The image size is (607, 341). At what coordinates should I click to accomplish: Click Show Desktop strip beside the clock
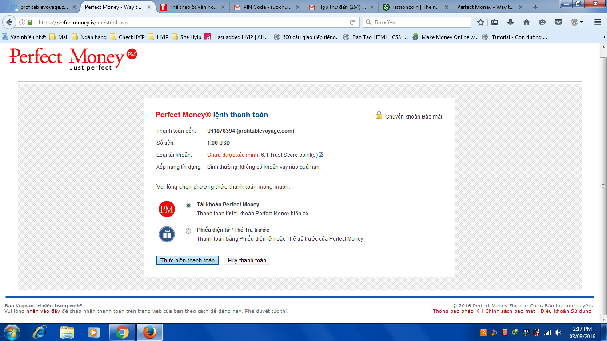pyautogui.click(x=604, y=332)
